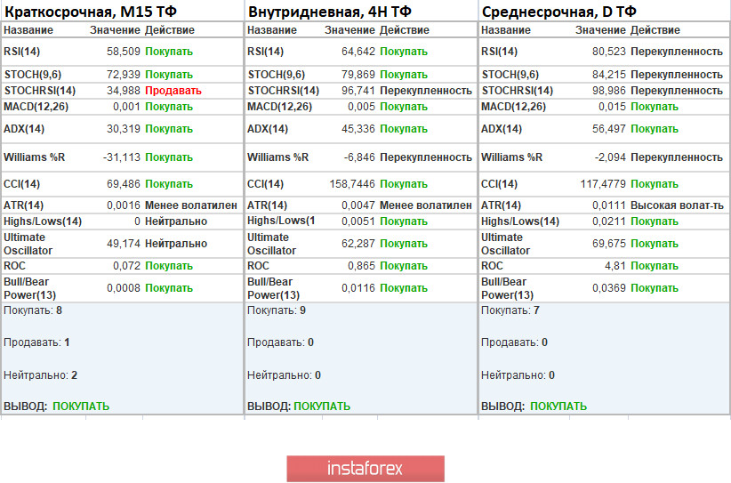Click Нейтрально: 2 summary in M15 table

click(35, 375)
